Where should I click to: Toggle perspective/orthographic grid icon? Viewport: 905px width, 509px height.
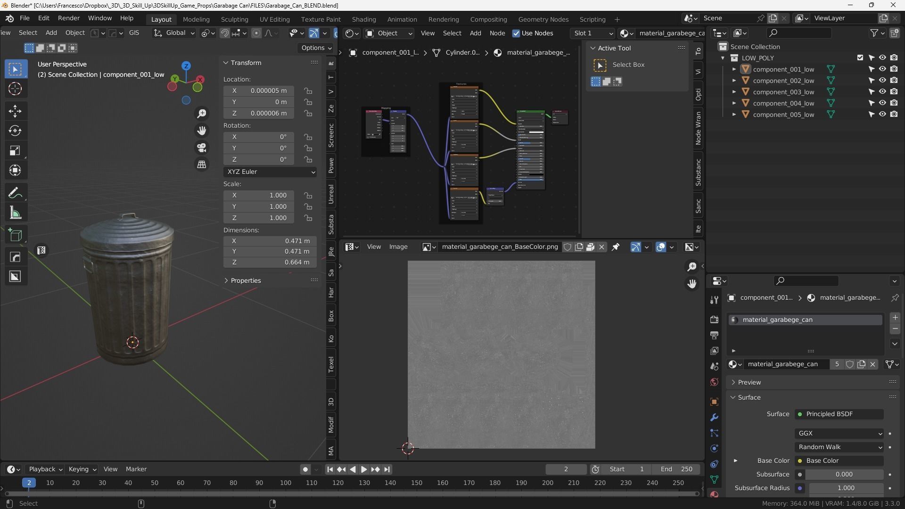[x=202, y=164]
